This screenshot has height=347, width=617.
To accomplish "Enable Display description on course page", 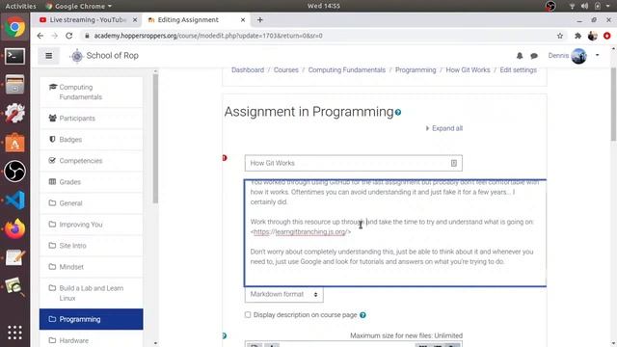I will coord(248,315).
